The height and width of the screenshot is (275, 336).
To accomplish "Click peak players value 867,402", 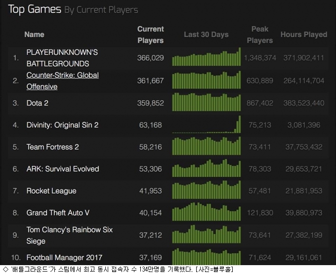I will [x=260, y=103].
